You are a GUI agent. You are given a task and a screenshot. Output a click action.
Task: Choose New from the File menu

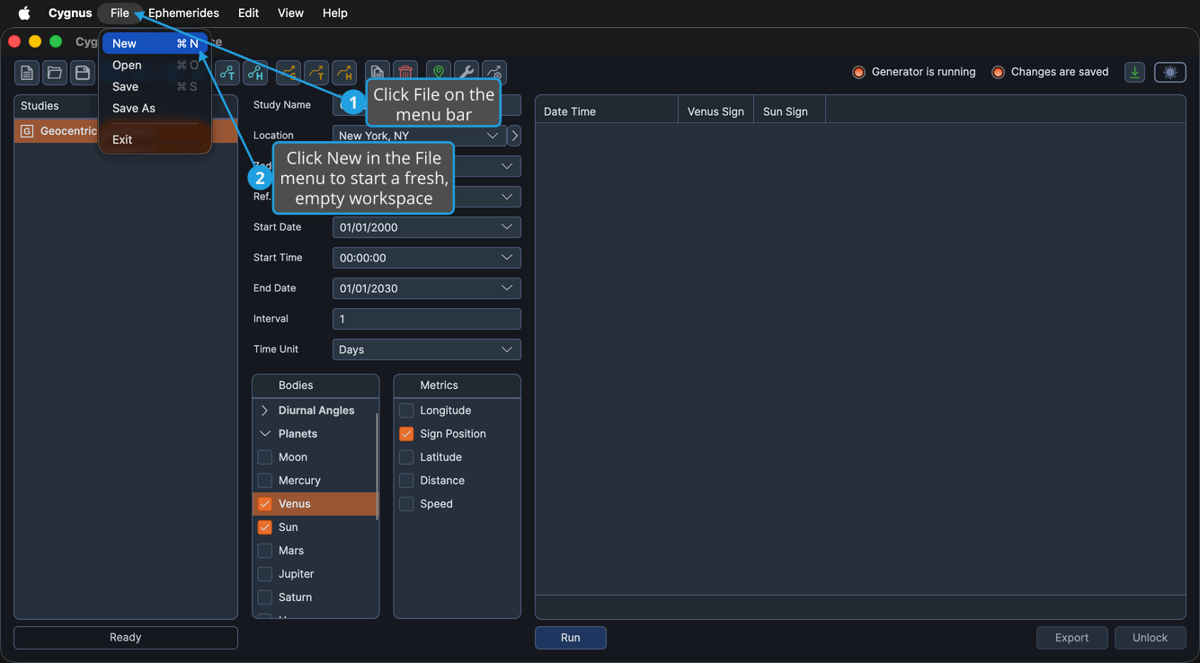click(155, 43)
